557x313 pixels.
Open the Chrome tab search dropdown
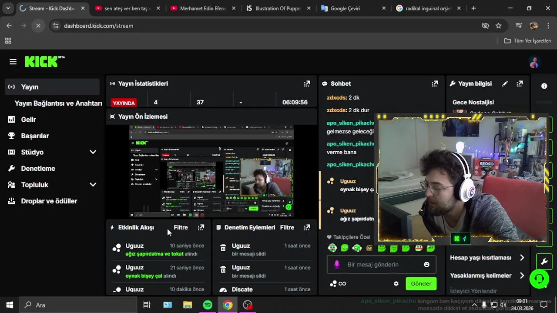point(8,8)
